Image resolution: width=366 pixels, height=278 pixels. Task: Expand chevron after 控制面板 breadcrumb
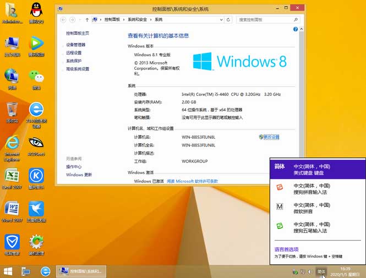click(124, 20)
